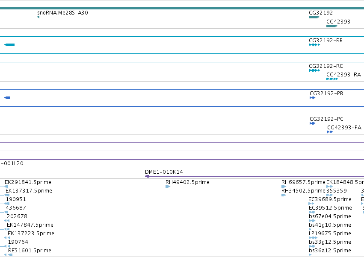364x257 pixels.
Task: Click the 190951 label
Action: tap(16, 199)
